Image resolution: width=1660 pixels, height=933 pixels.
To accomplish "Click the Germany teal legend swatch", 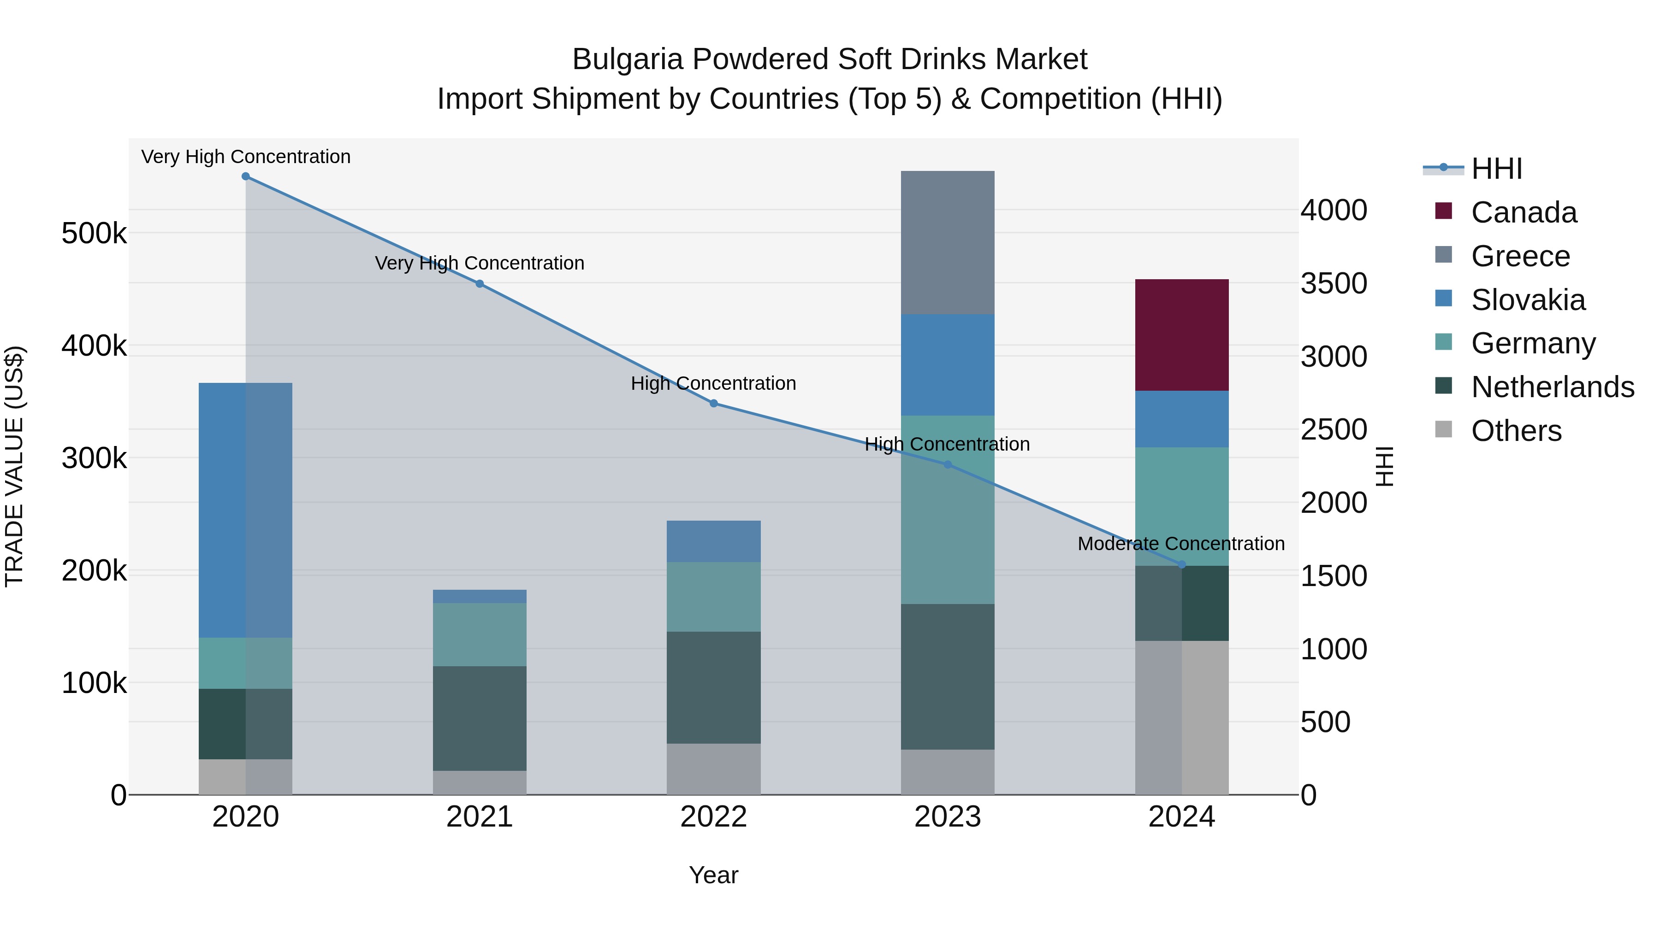I will pos(1444,342).
